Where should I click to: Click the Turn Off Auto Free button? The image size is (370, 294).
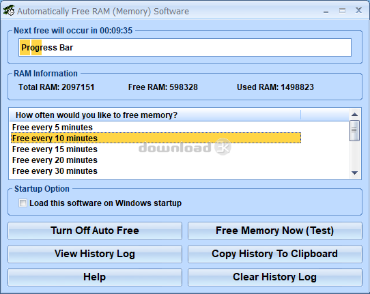point(95,231)
